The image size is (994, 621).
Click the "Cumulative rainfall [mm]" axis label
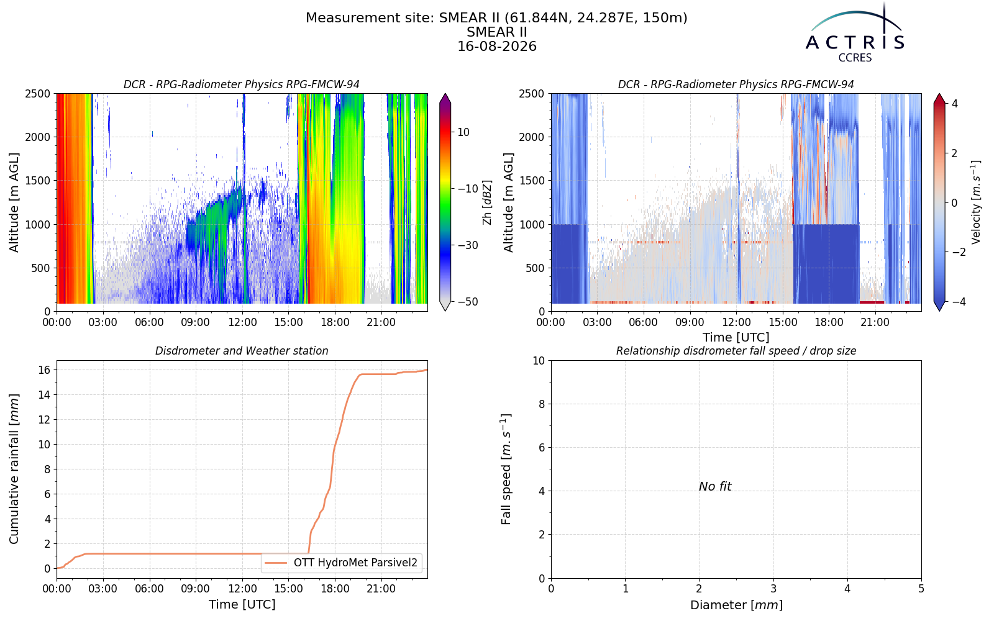click(x=14, y=469)
